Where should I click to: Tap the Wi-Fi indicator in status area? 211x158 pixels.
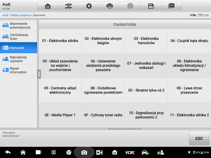tap(194, 152)
